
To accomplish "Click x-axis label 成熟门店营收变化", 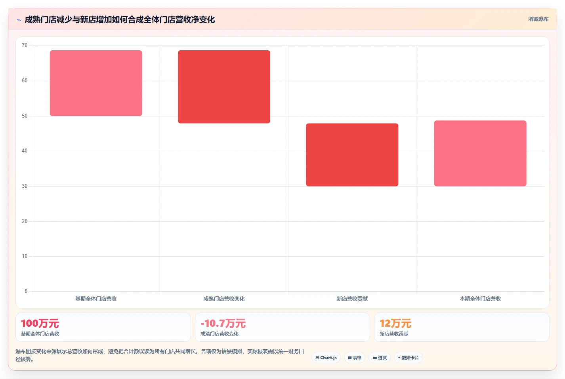I will pyautogui.click(x=224, y=299).
